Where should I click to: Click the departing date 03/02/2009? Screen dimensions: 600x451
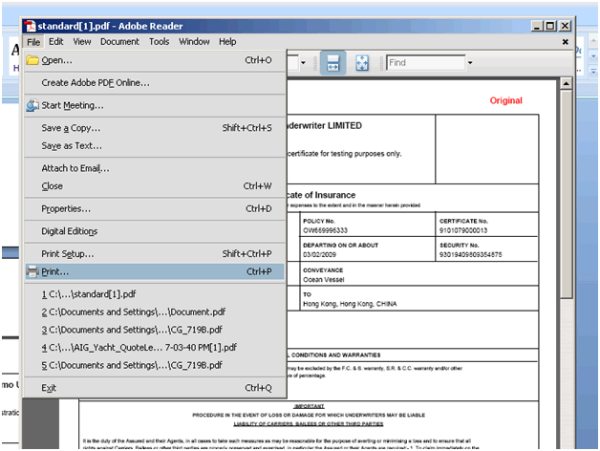click(319, 254)
